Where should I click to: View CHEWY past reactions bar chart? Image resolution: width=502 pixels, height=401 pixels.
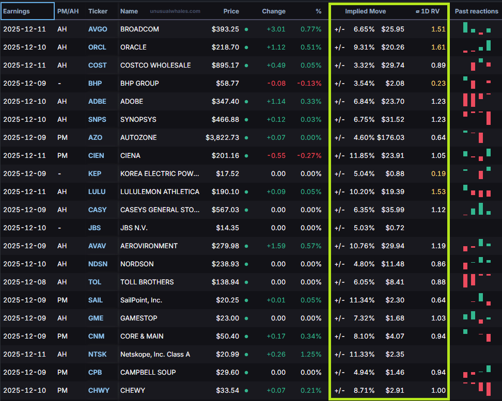[x=477, y=389]
